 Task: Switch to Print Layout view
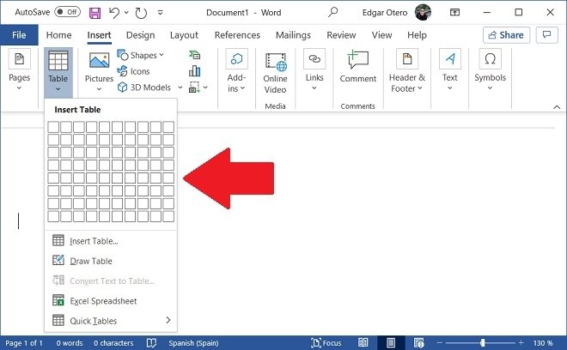pos(391,342)
